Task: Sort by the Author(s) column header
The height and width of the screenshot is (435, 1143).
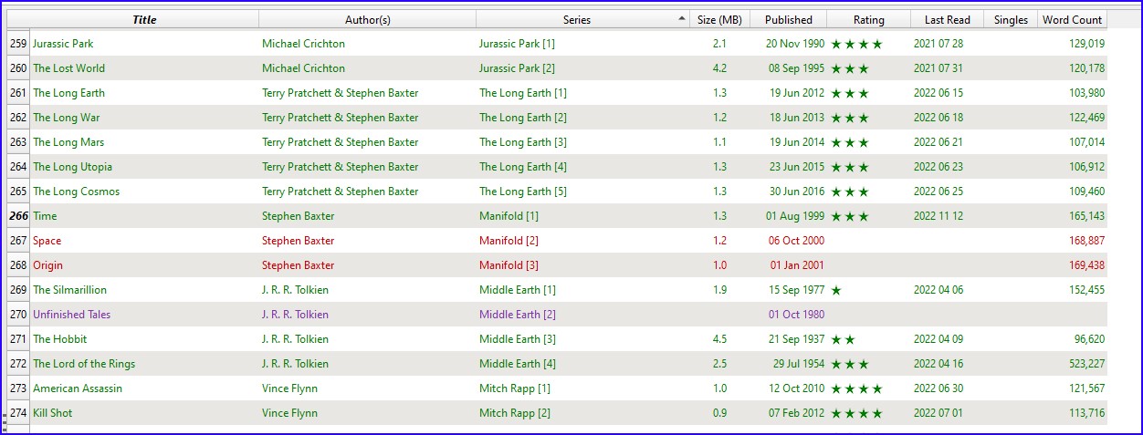Action: [367, 19]
